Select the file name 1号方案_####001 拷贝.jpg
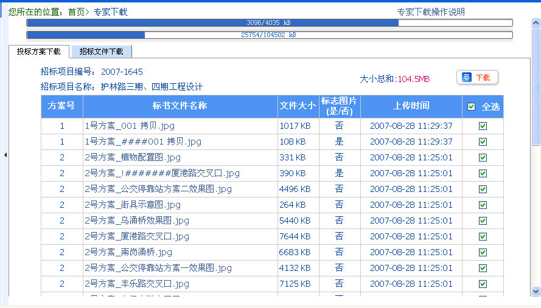 [143, 142]
